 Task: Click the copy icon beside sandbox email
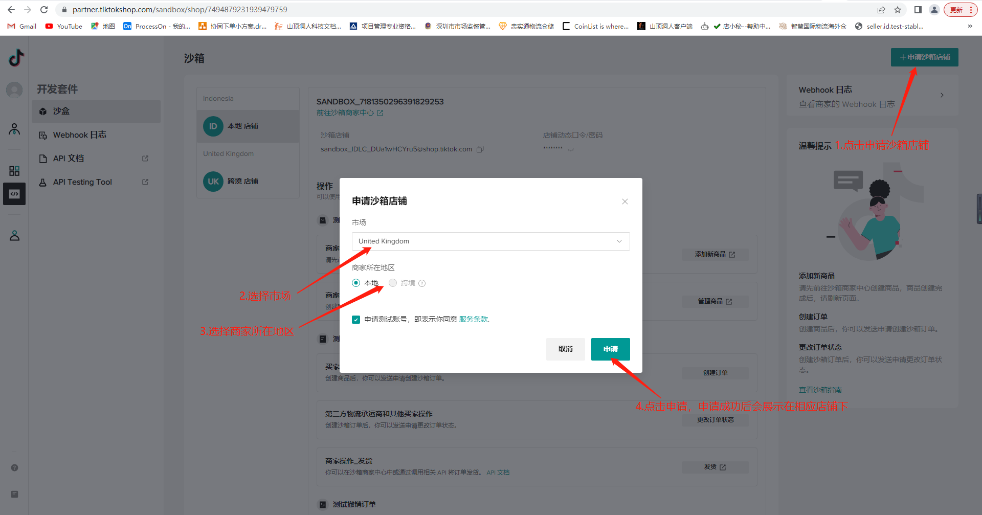(x=480, y=149)
